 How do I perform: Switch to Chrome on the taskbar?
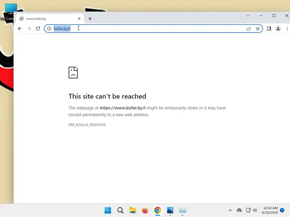pos(157,210)
